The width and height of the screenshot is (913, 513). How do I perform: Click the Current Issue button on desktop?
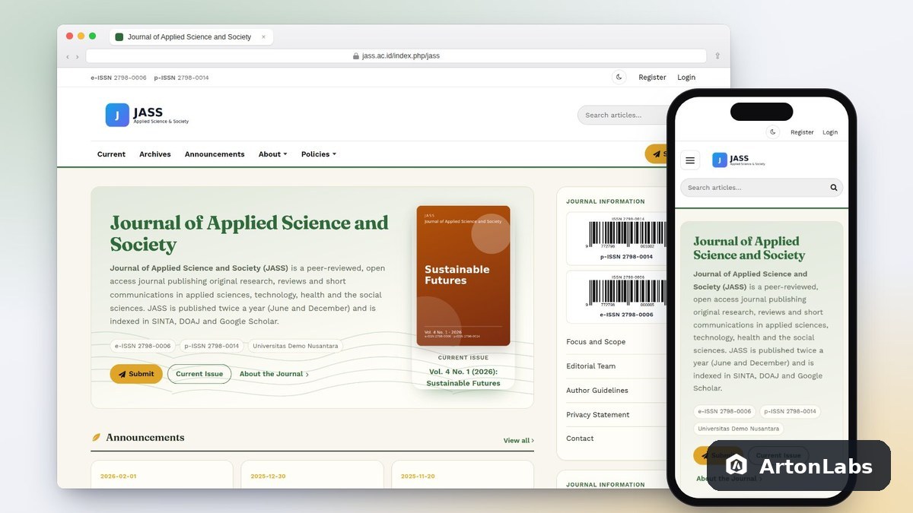pos(199,374)
